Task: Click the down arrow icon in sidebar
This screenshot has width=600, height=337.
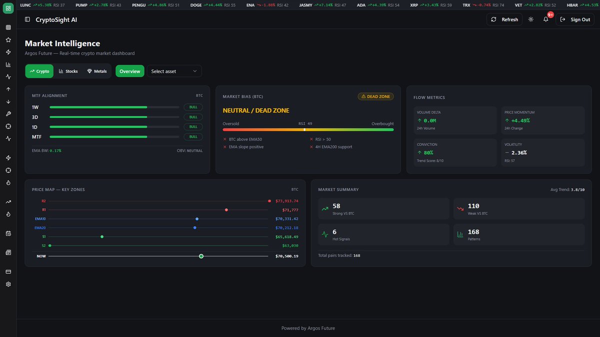Action: pos(8,101)
